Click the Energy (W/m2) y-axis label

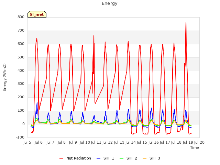coord(4,77)
